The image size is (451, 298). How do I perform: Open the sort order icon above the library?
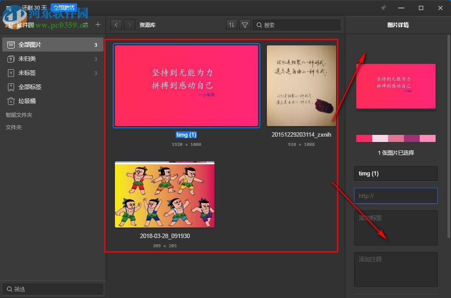pos(231,25)
